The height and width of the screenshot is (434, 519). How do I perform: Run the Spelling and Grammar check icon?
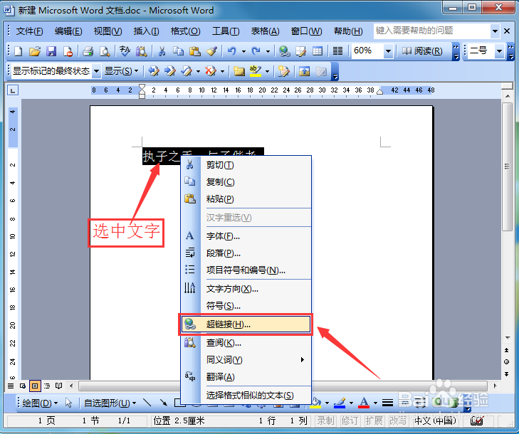pos(125,51)
